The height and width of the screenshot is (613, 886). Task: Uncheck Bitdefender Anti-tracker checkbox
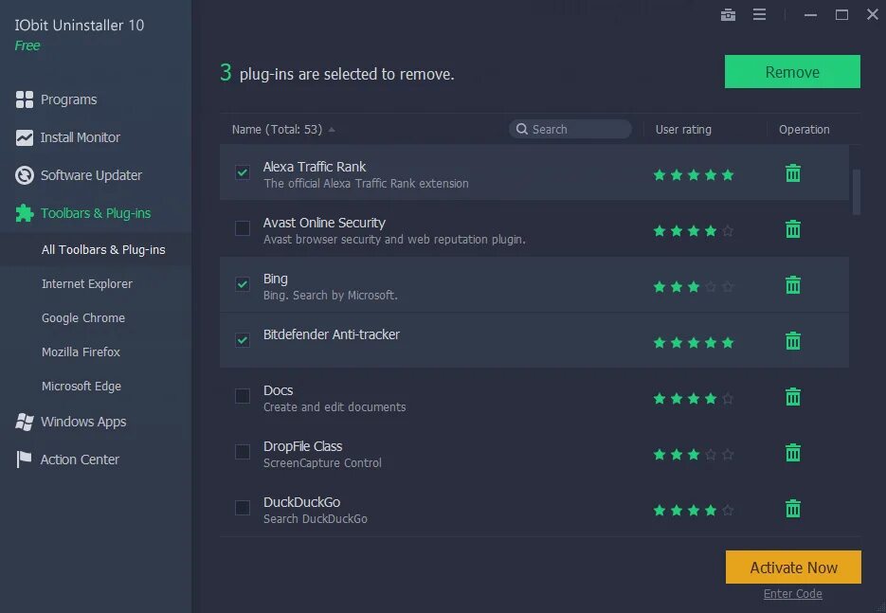243,340
